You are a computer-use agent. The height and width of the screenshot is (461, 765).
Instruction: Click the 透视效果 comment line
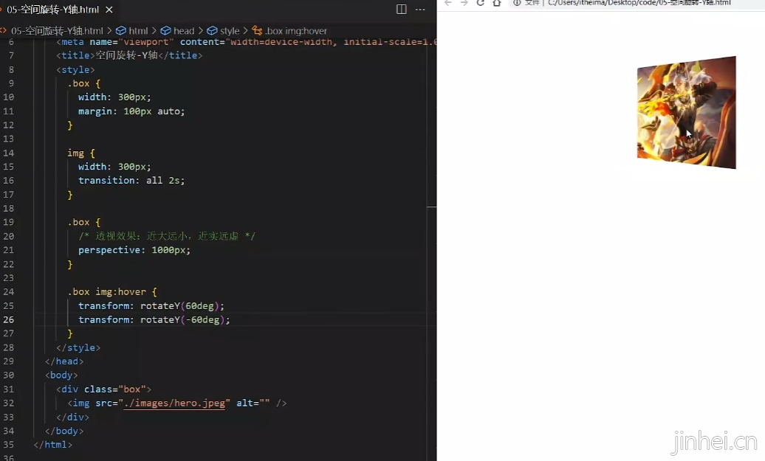(x=167, y=236)
